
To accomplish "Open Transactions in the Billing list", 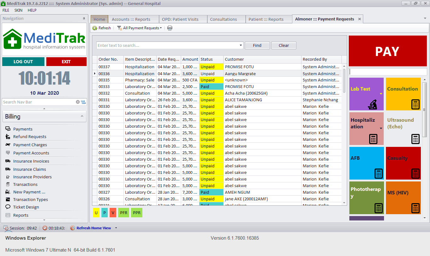I will point(25,184).
